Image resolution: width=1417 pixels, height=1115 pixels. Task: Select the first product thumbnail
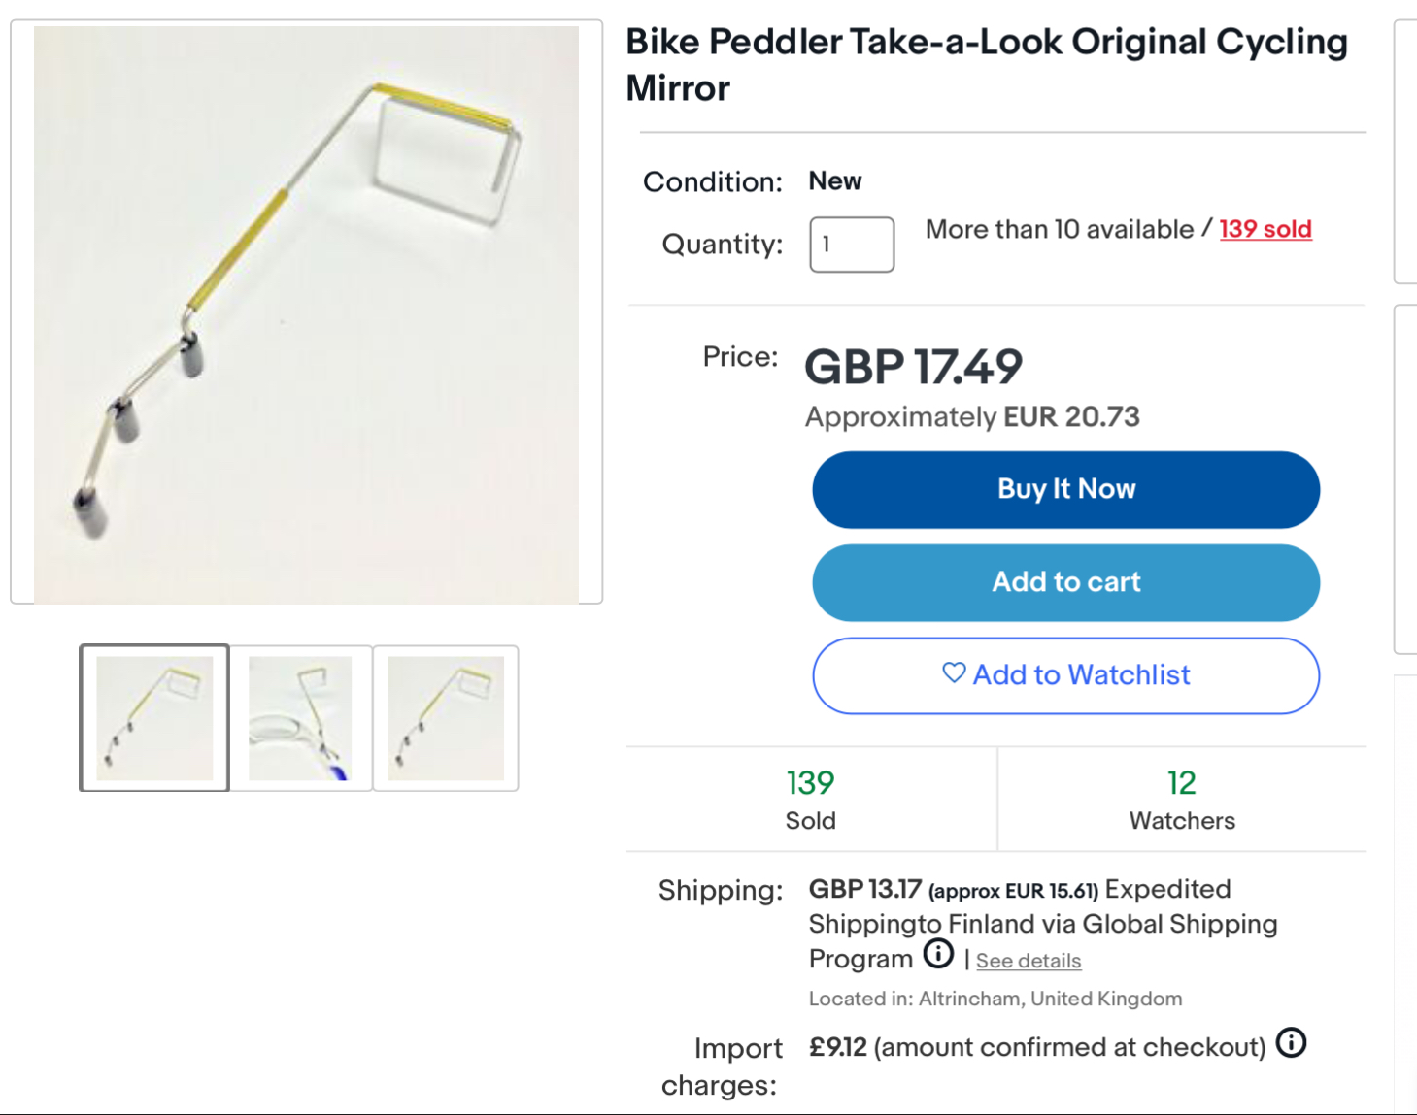154,718
